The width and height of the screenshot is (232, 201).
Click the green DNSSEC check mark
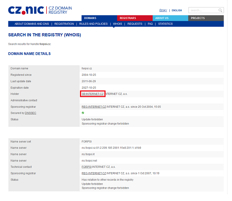point(83,113)
